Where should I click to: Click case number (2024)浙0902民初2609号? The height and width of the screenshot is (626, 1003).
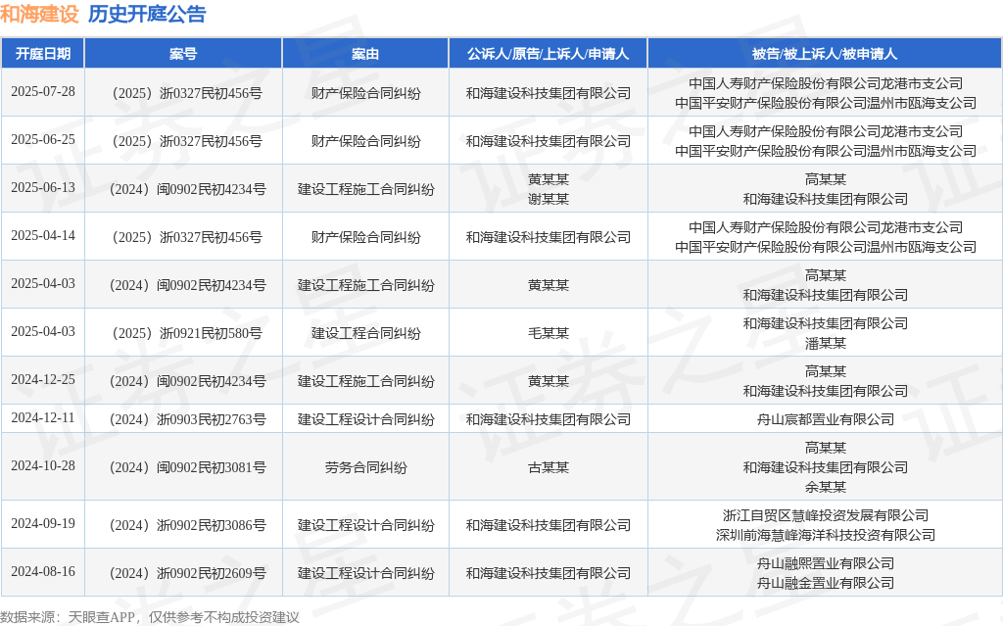click(x=185, y=573)
